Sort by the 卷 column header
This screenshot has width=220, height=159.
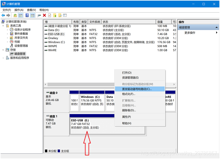[58, 22]
